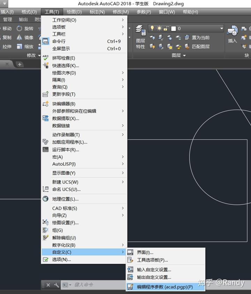The height and width of the screenshot is (294, 251).
Task: Click the CUI Interface icon
Action: pos(130,253)
